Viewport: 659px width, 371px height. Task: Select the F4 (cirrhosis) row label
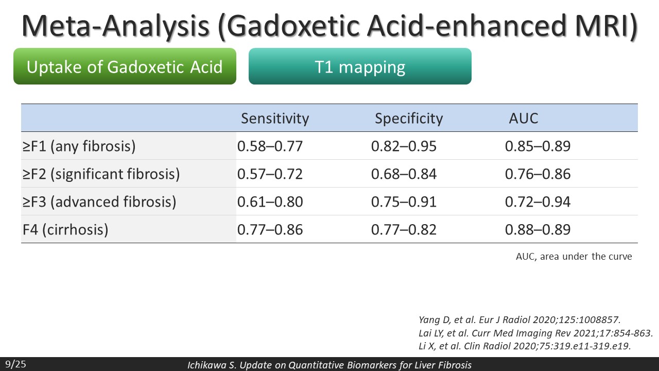click(65, 229)
